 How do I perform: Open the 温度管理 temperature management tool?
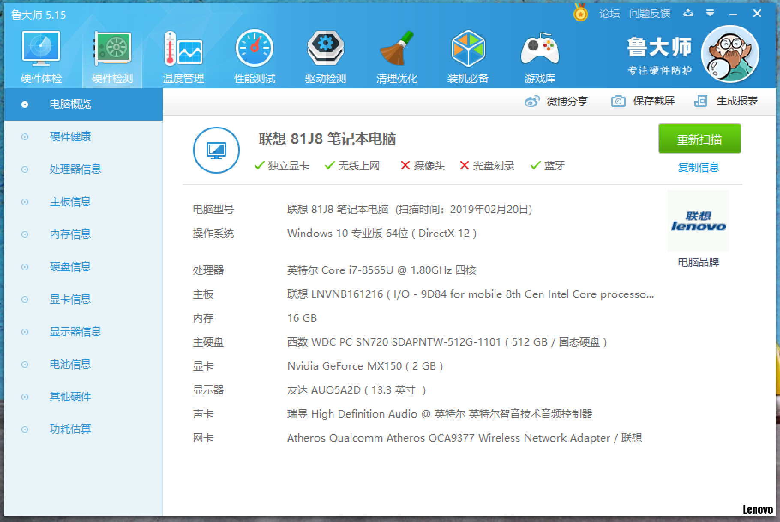click(183, 54)
